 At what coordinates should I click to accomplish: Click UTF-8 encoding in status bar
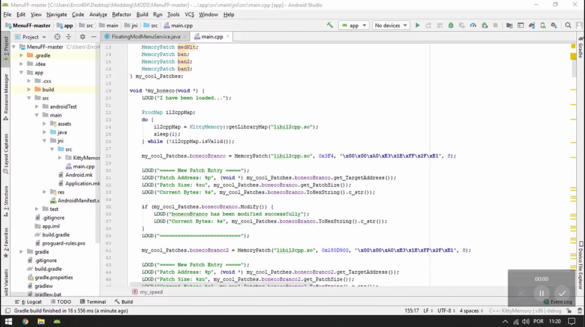[x=445, y=311]
